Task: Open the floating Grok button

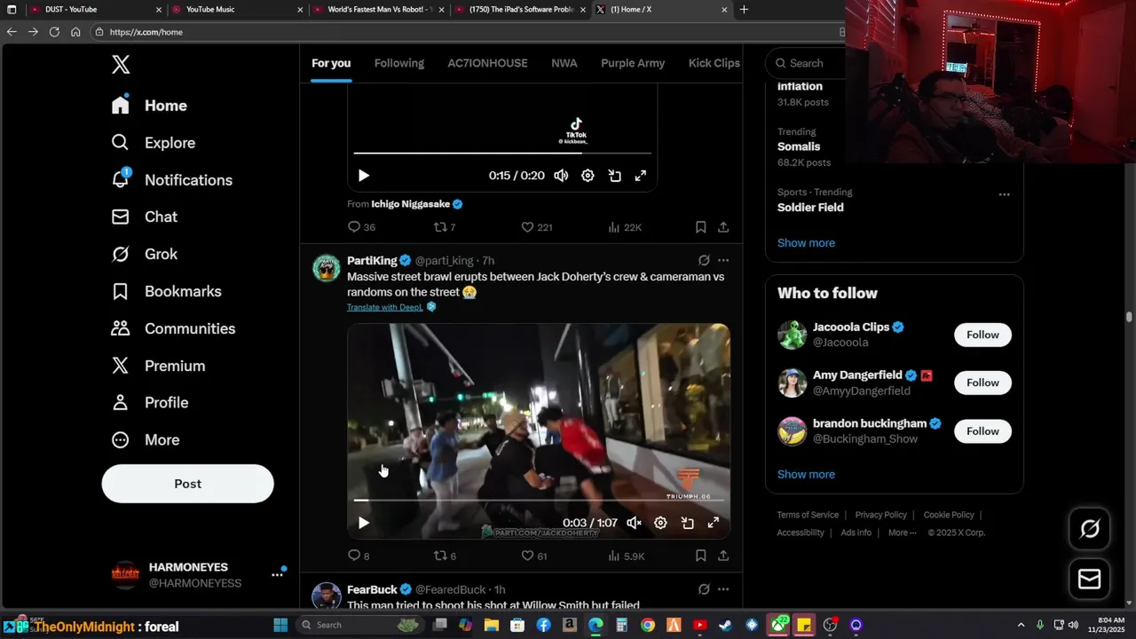Action: click(x=1090, y=529)
